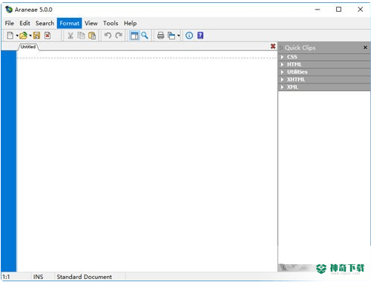Click the Quick Clips panel title
Screen dimensions: 371x282
pyautogui.click(x=300, y=47)
